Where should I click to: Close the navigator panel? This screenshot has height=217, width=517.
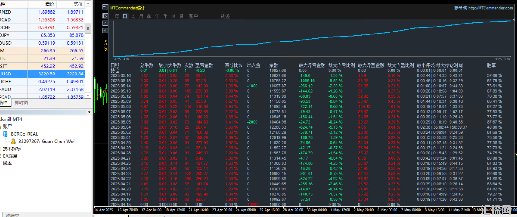pos(89,112)
